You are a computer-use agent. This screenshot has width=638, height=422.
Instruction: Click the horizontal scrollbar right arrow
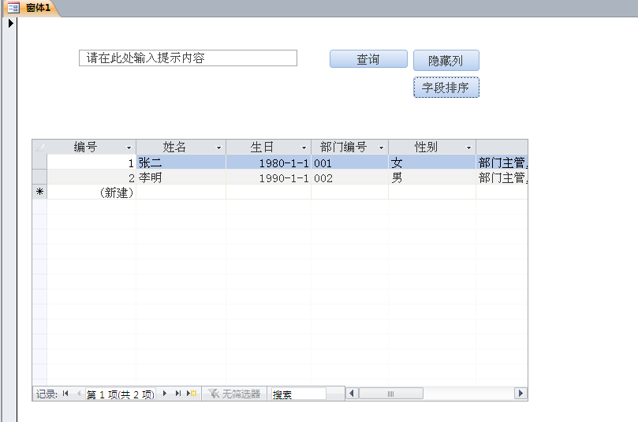point(520,394)
